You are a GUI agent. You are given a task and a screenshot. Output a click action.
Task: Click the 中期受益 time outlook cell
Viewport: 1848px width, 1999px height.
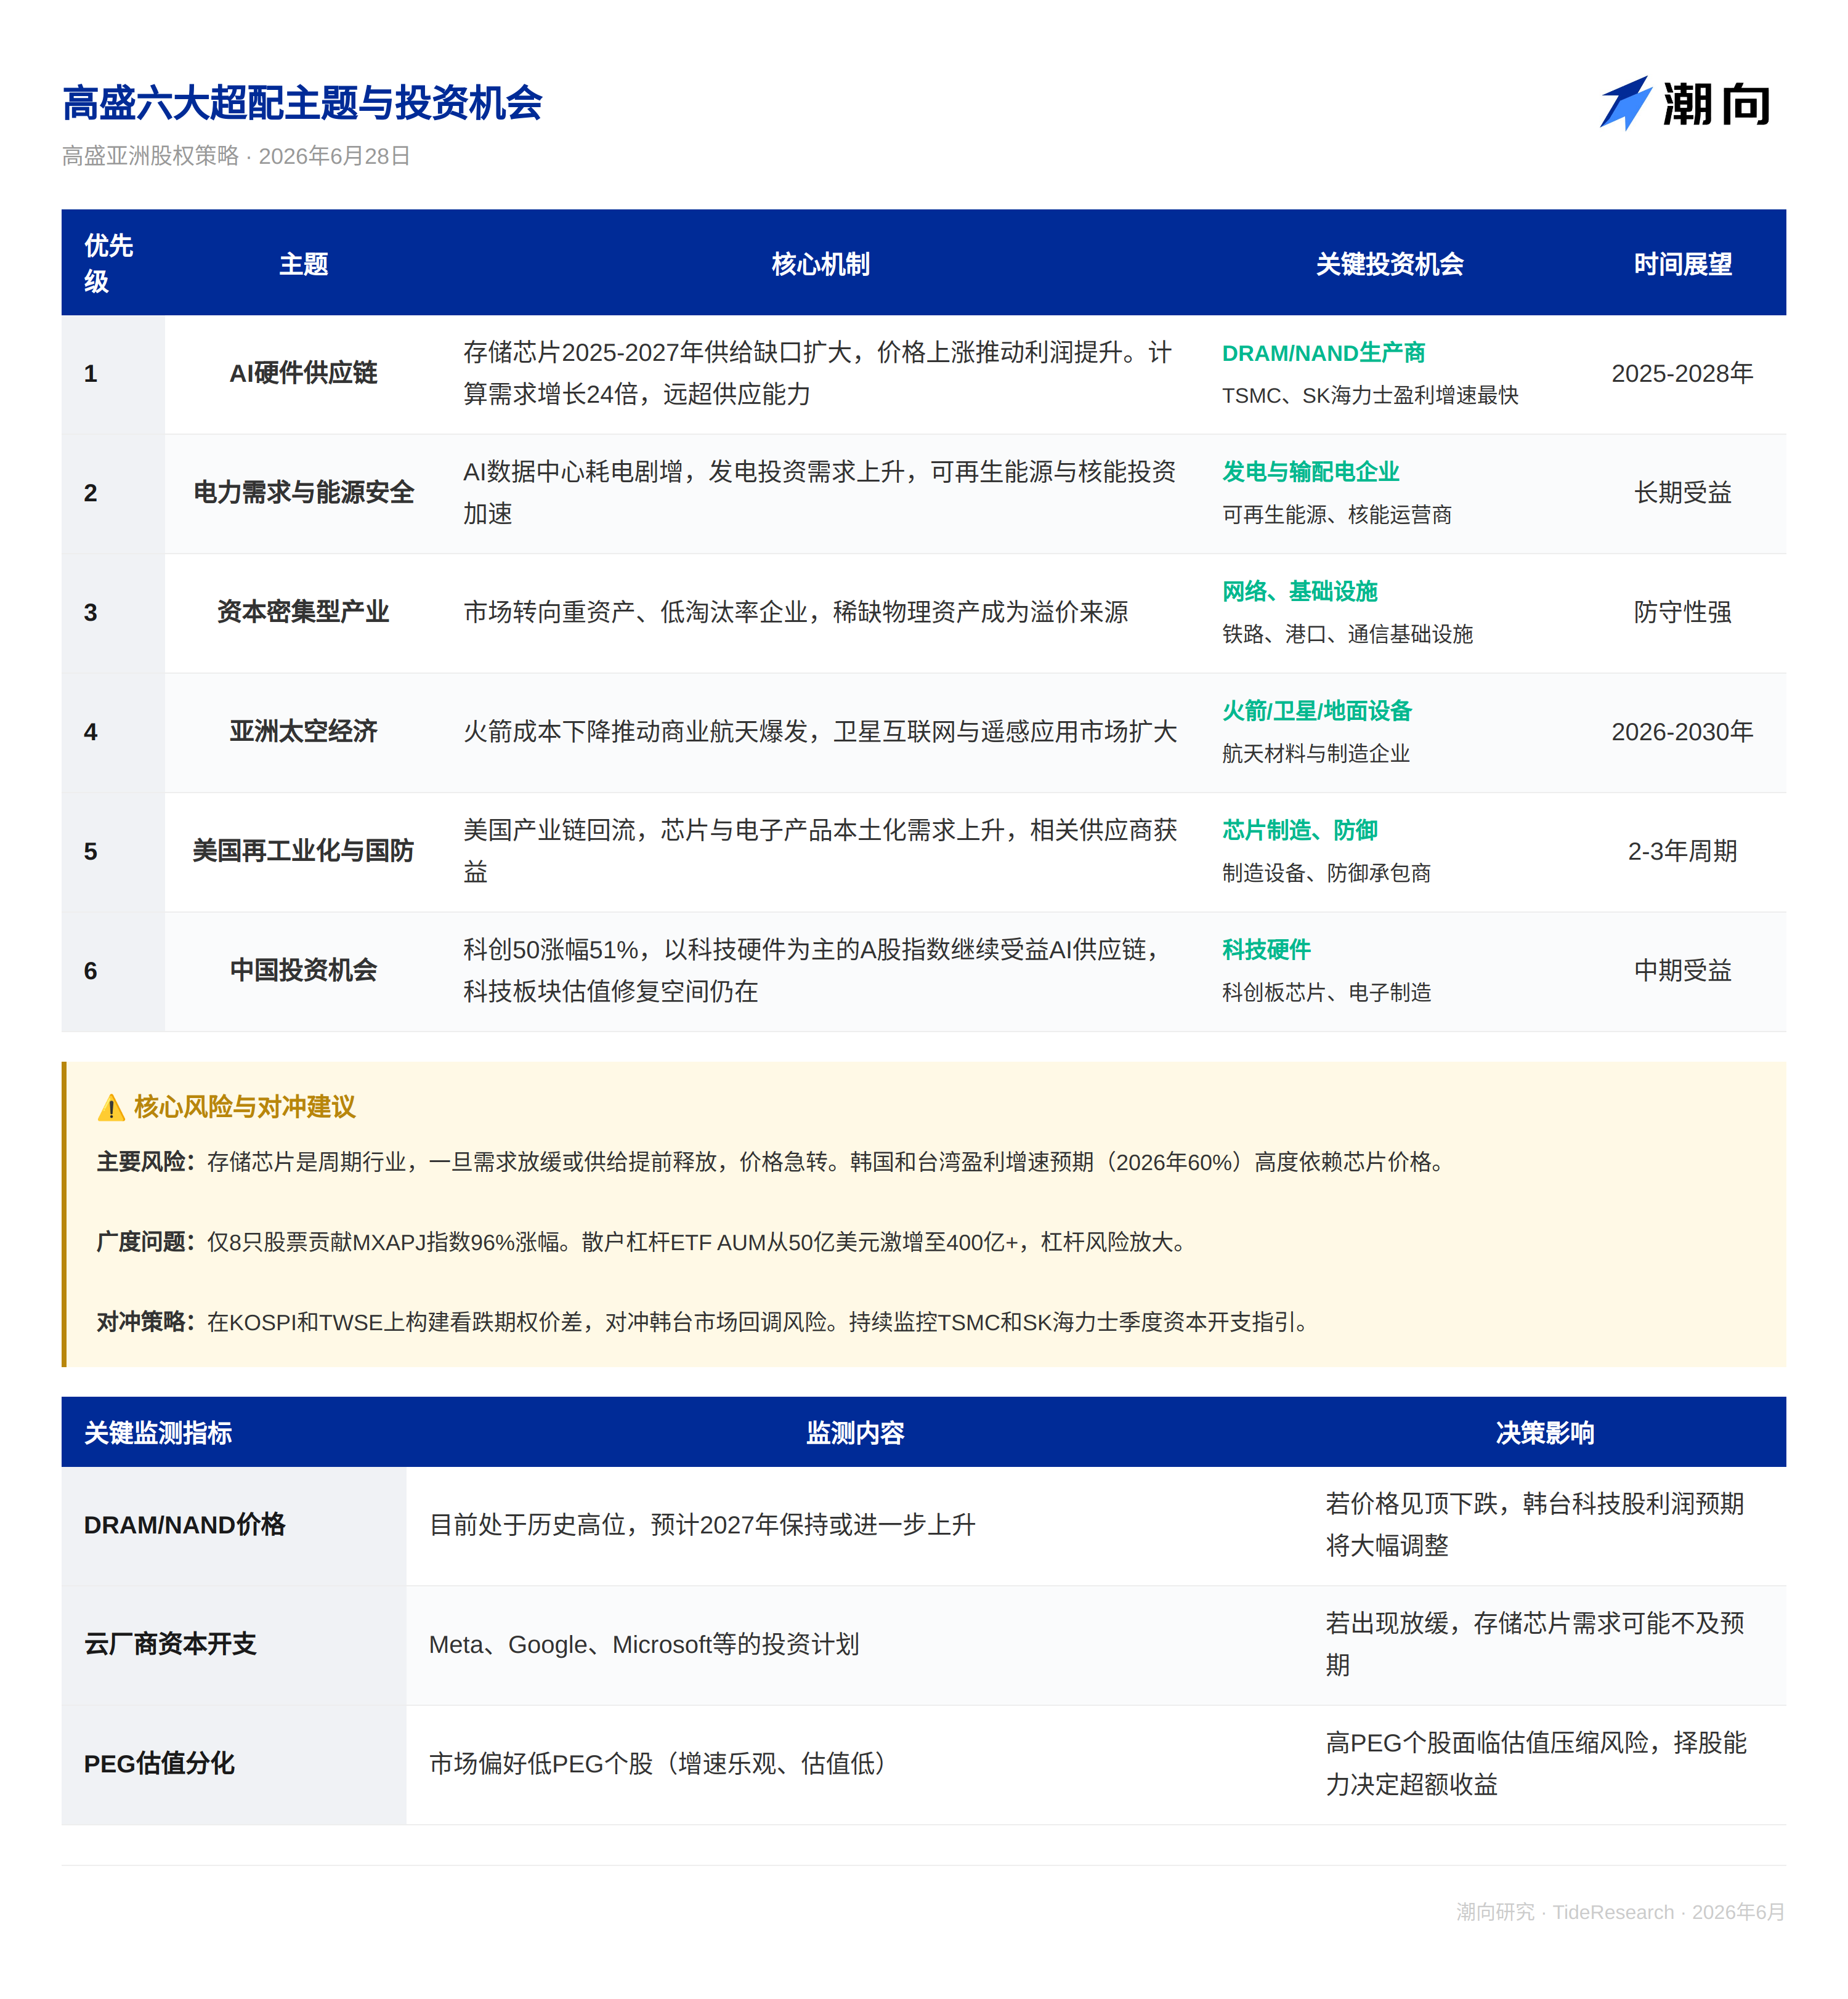pos(1682,971)
